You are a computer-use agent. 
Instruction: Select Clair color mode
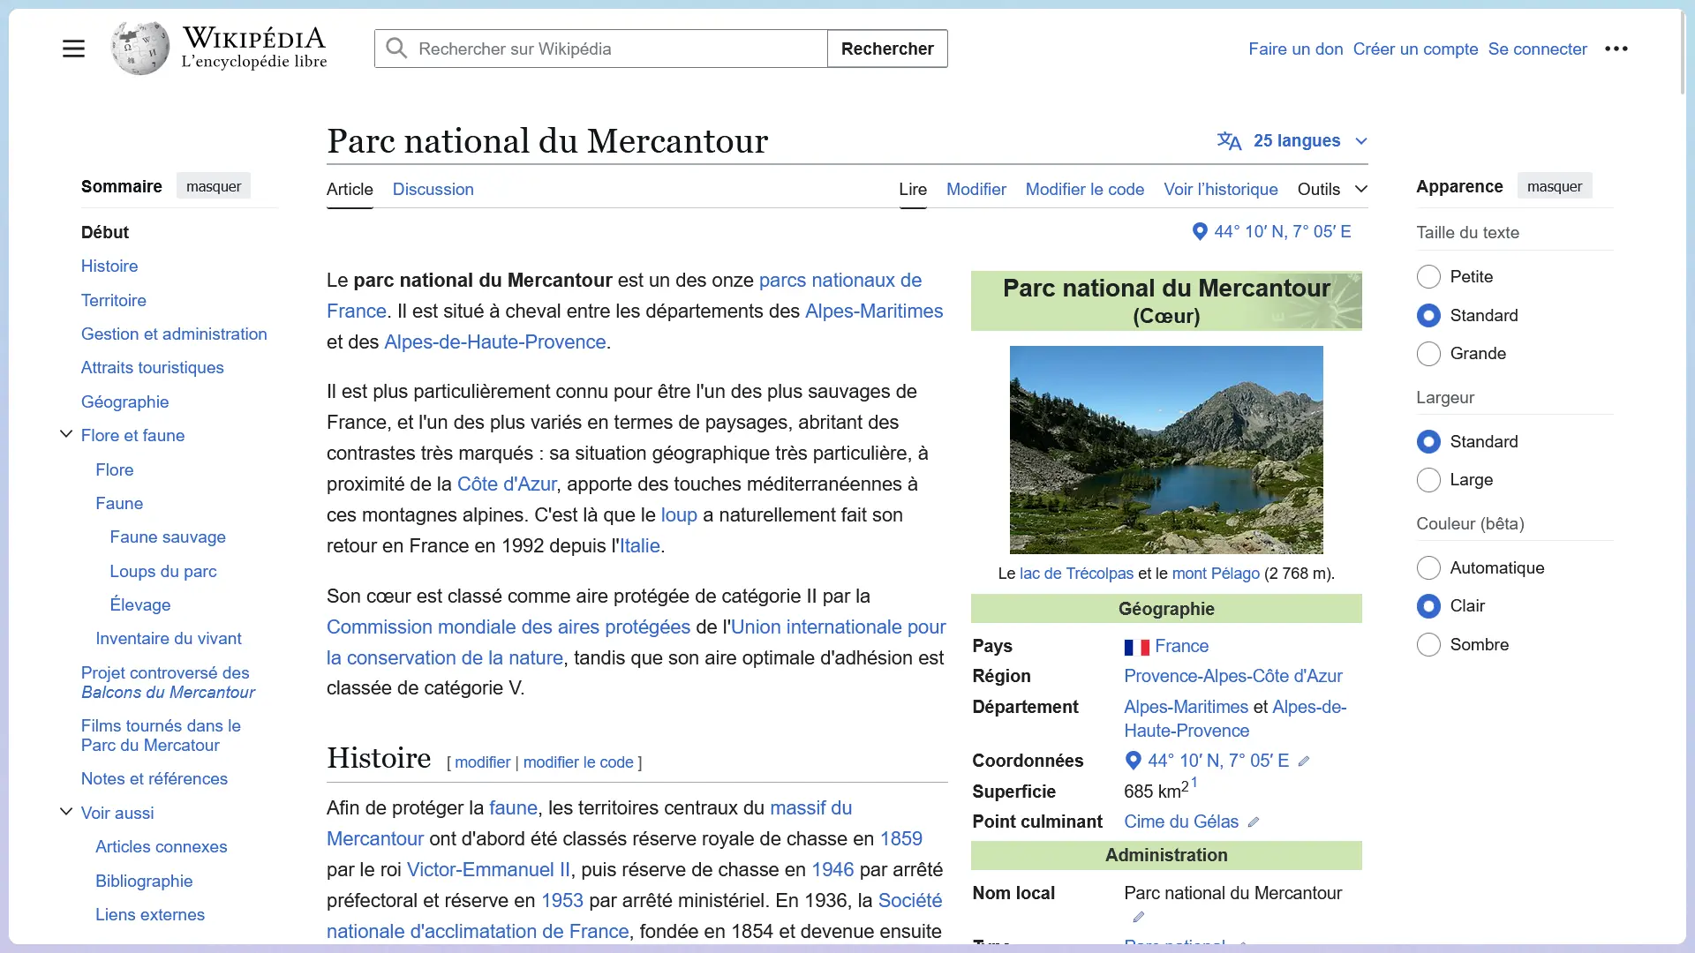[x=1428, y=606]
